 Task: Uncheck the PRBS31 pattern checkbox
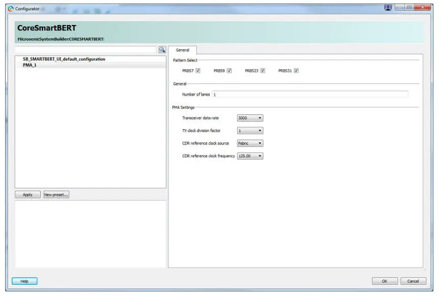(x=296, y=71)
